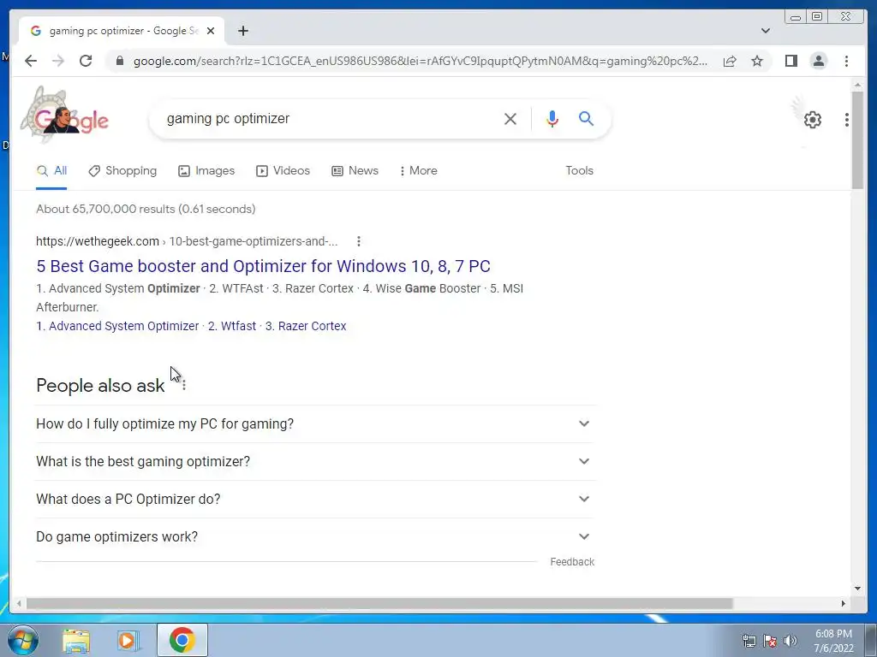The width and height of the screenshot is (877, 657).
Task: Open the Chrome profile menu
Action: (x=818, y=61)
